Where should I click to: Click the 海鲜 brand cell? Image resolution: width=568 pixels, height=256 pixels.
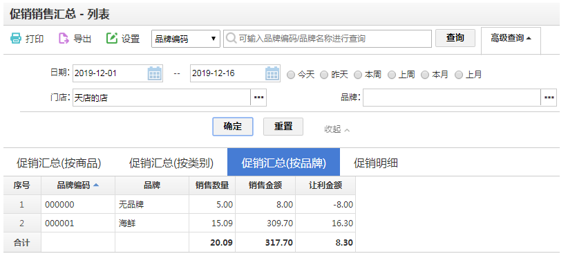(x=152, y=223)
